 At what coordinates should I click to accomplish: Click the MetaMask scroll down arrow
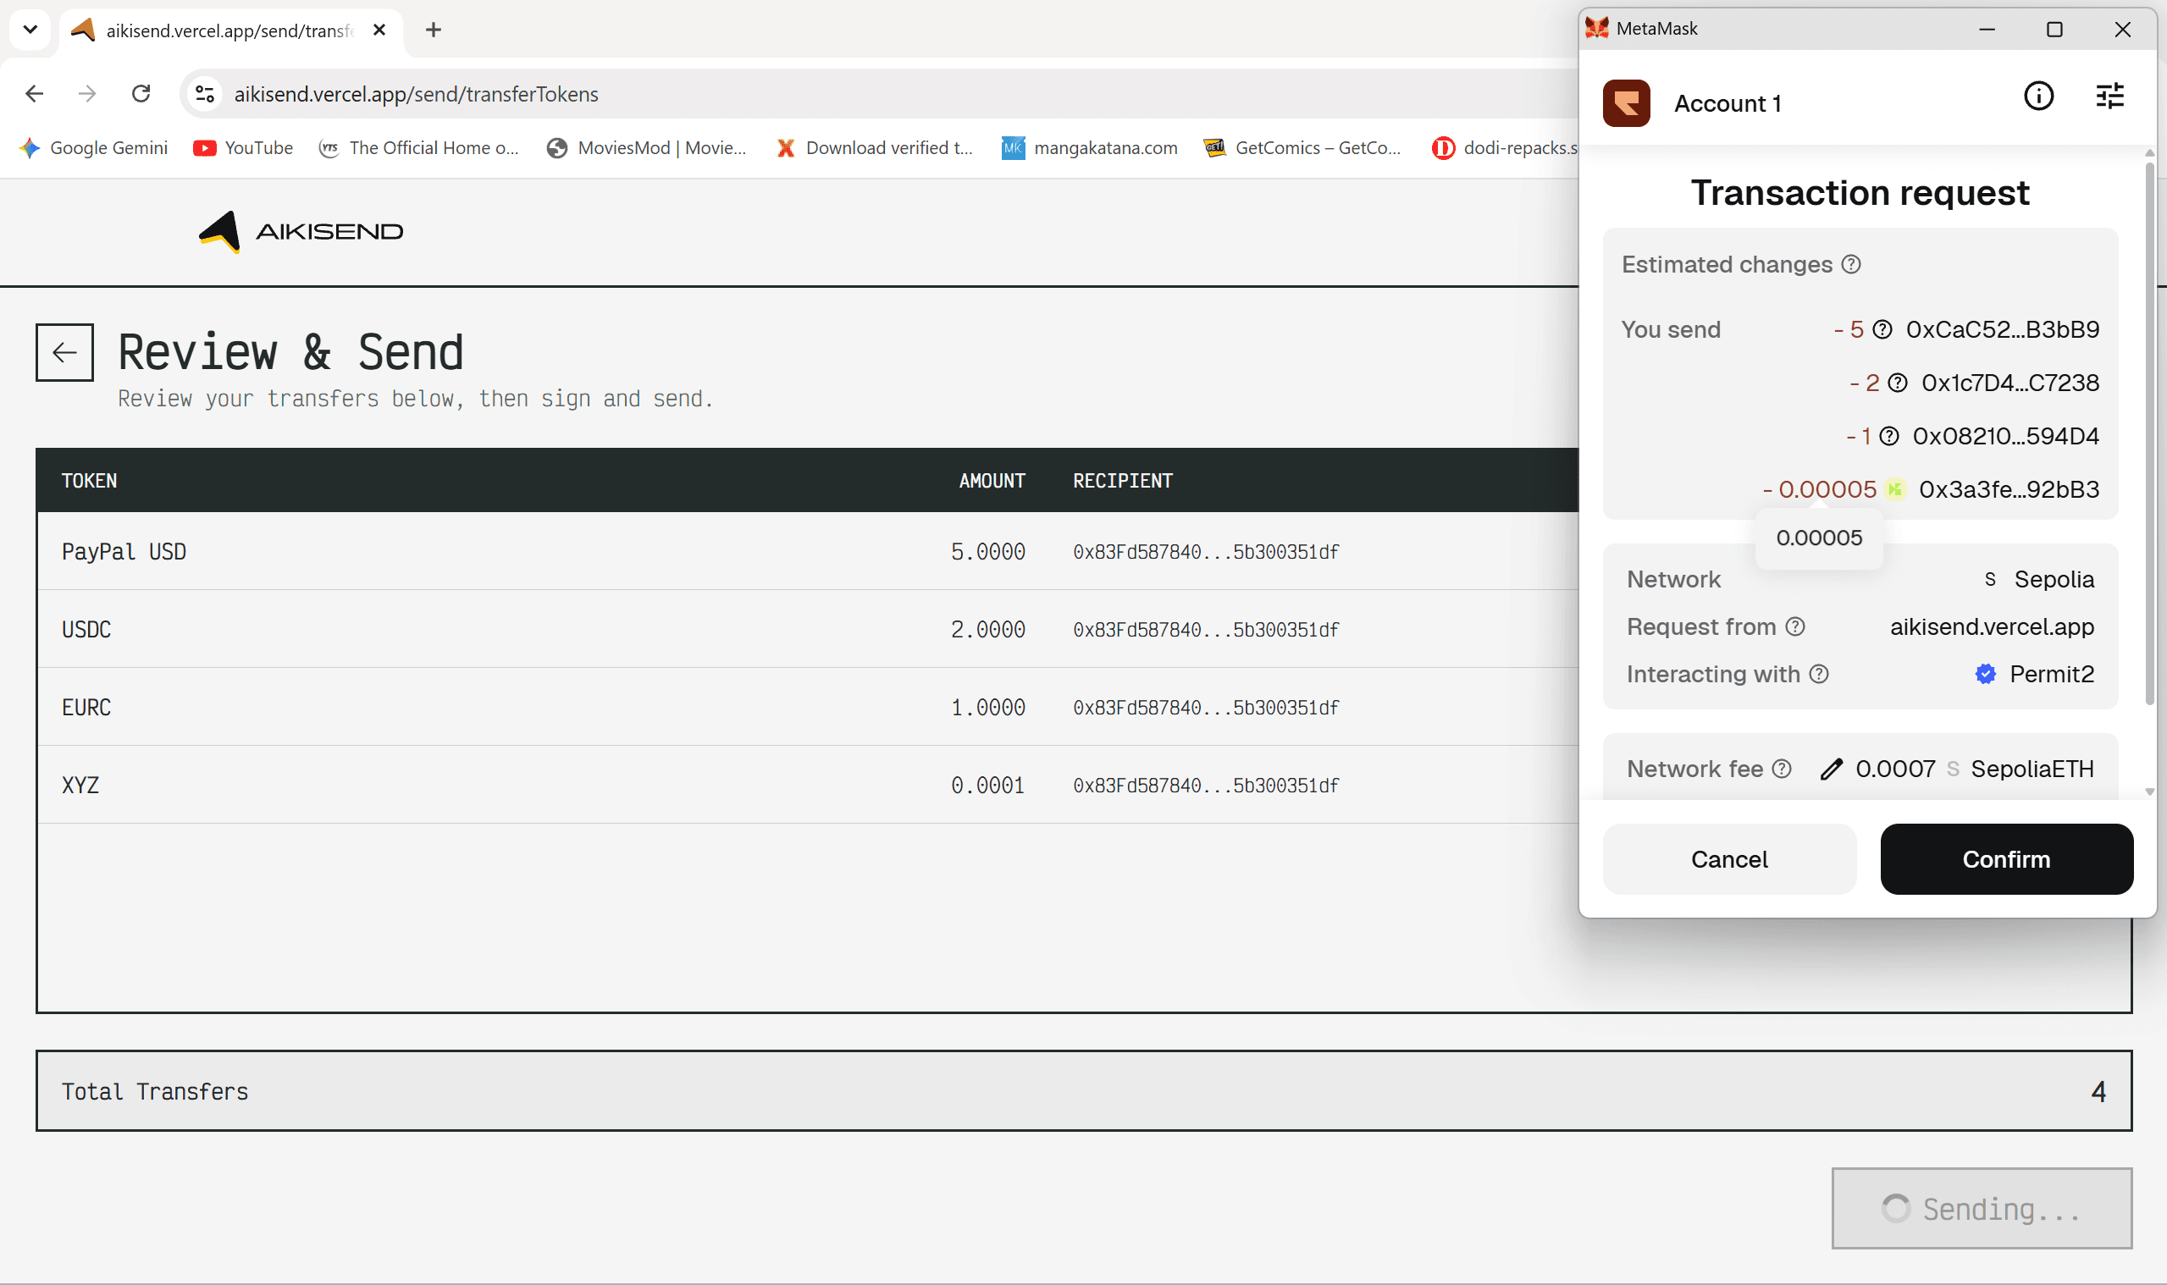(x=2150, y=791)
